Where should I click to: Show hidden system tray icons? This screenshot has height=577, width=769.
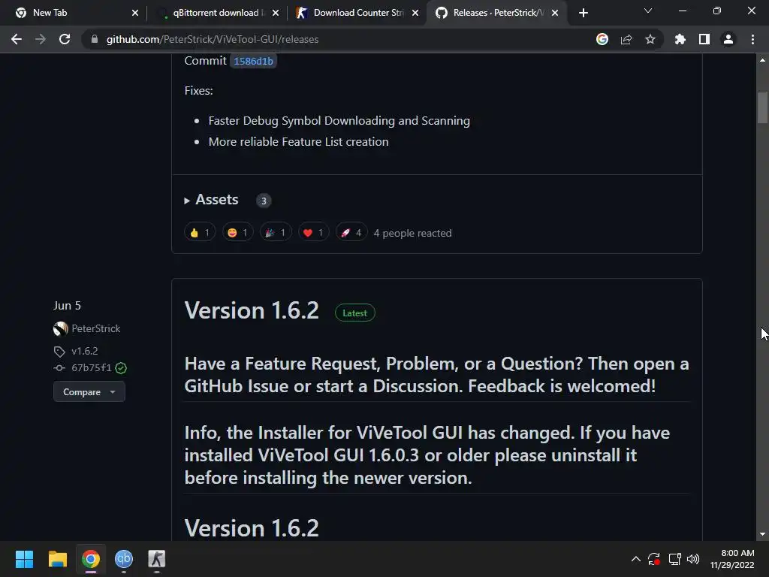(635, 559)
